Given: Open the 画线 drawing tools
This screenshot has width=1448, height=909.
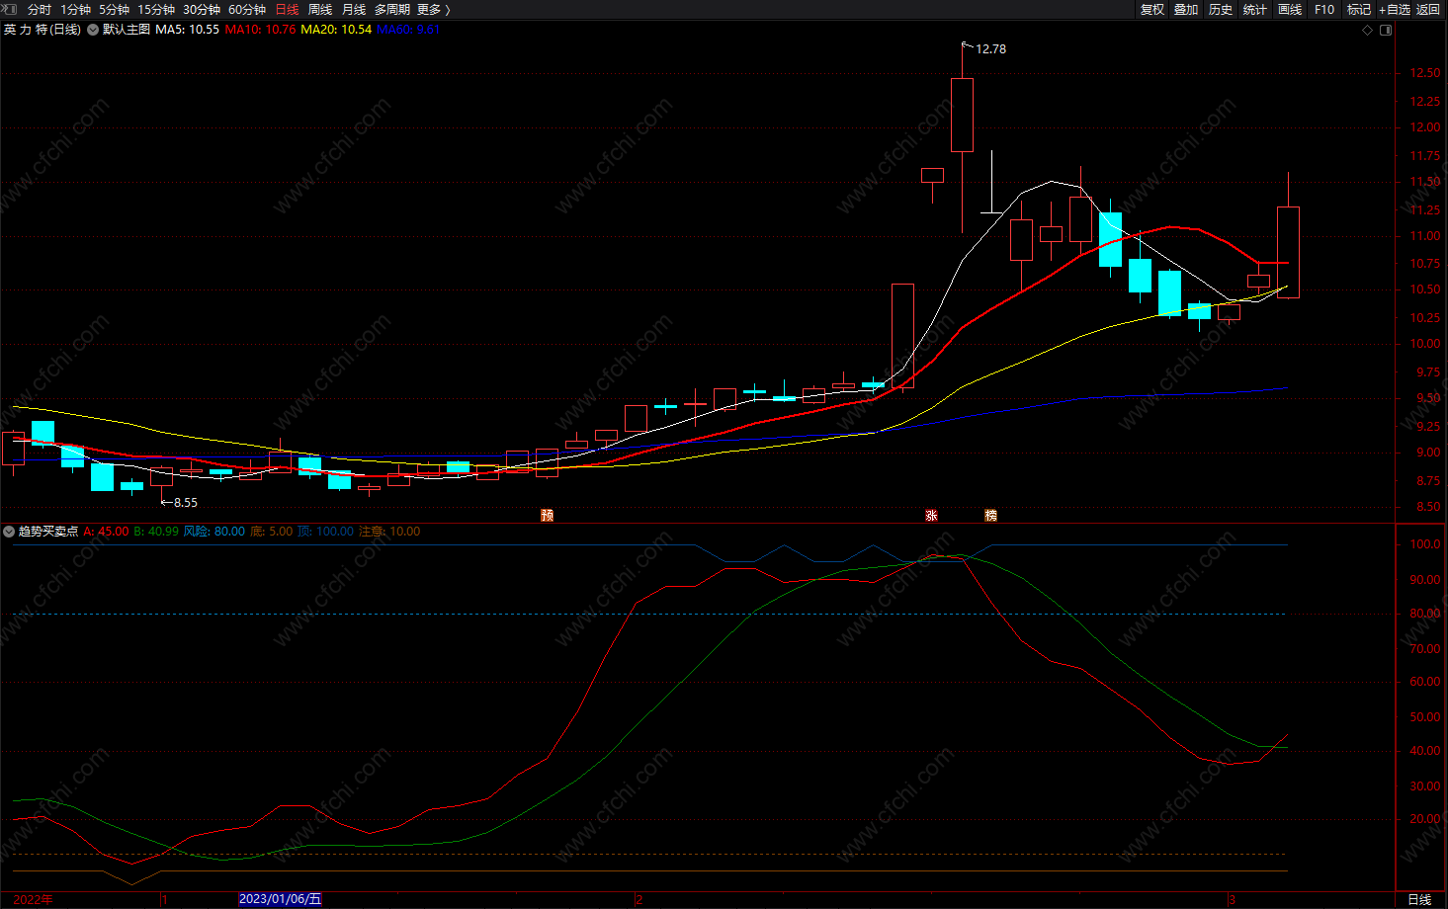Looking at the screenshot, I should [x=1290, y=9].
